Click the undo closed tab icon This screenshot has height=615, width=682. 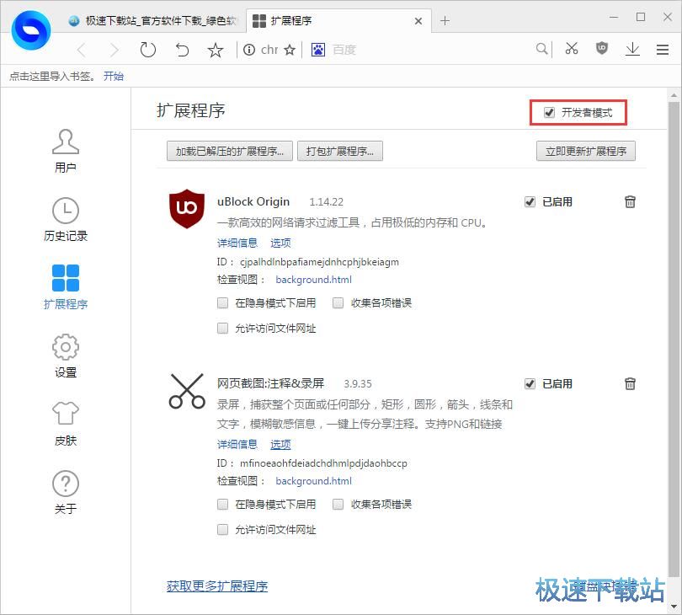(x=182, y=50)
